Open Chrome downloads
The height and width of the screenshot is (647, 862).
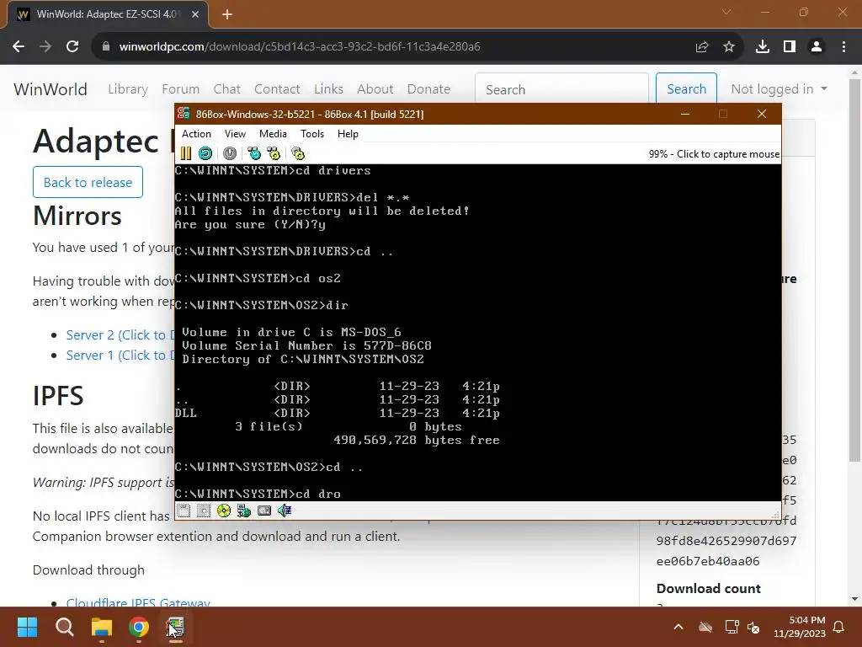click(763, 47)
